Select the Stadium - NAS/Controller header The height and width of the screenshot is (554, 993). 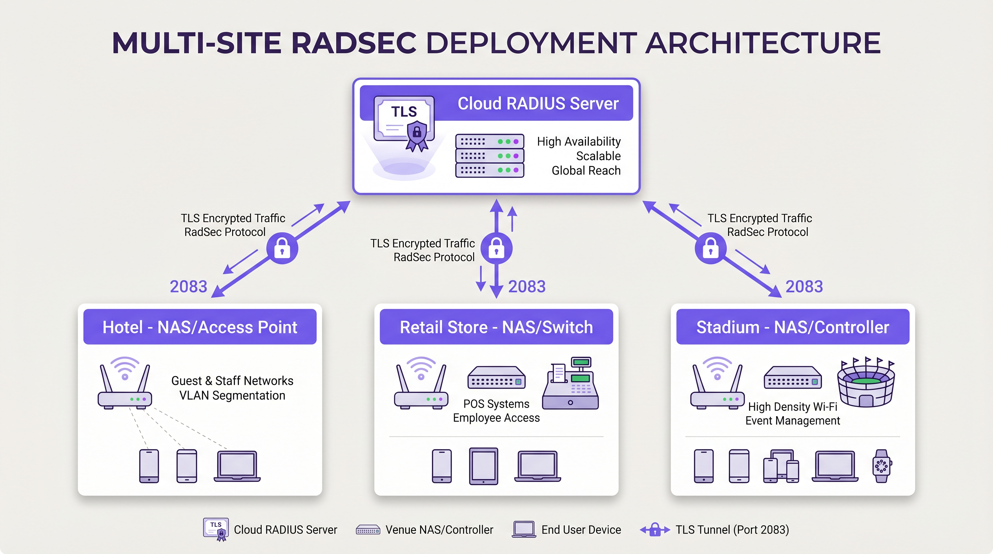point(792,327)
